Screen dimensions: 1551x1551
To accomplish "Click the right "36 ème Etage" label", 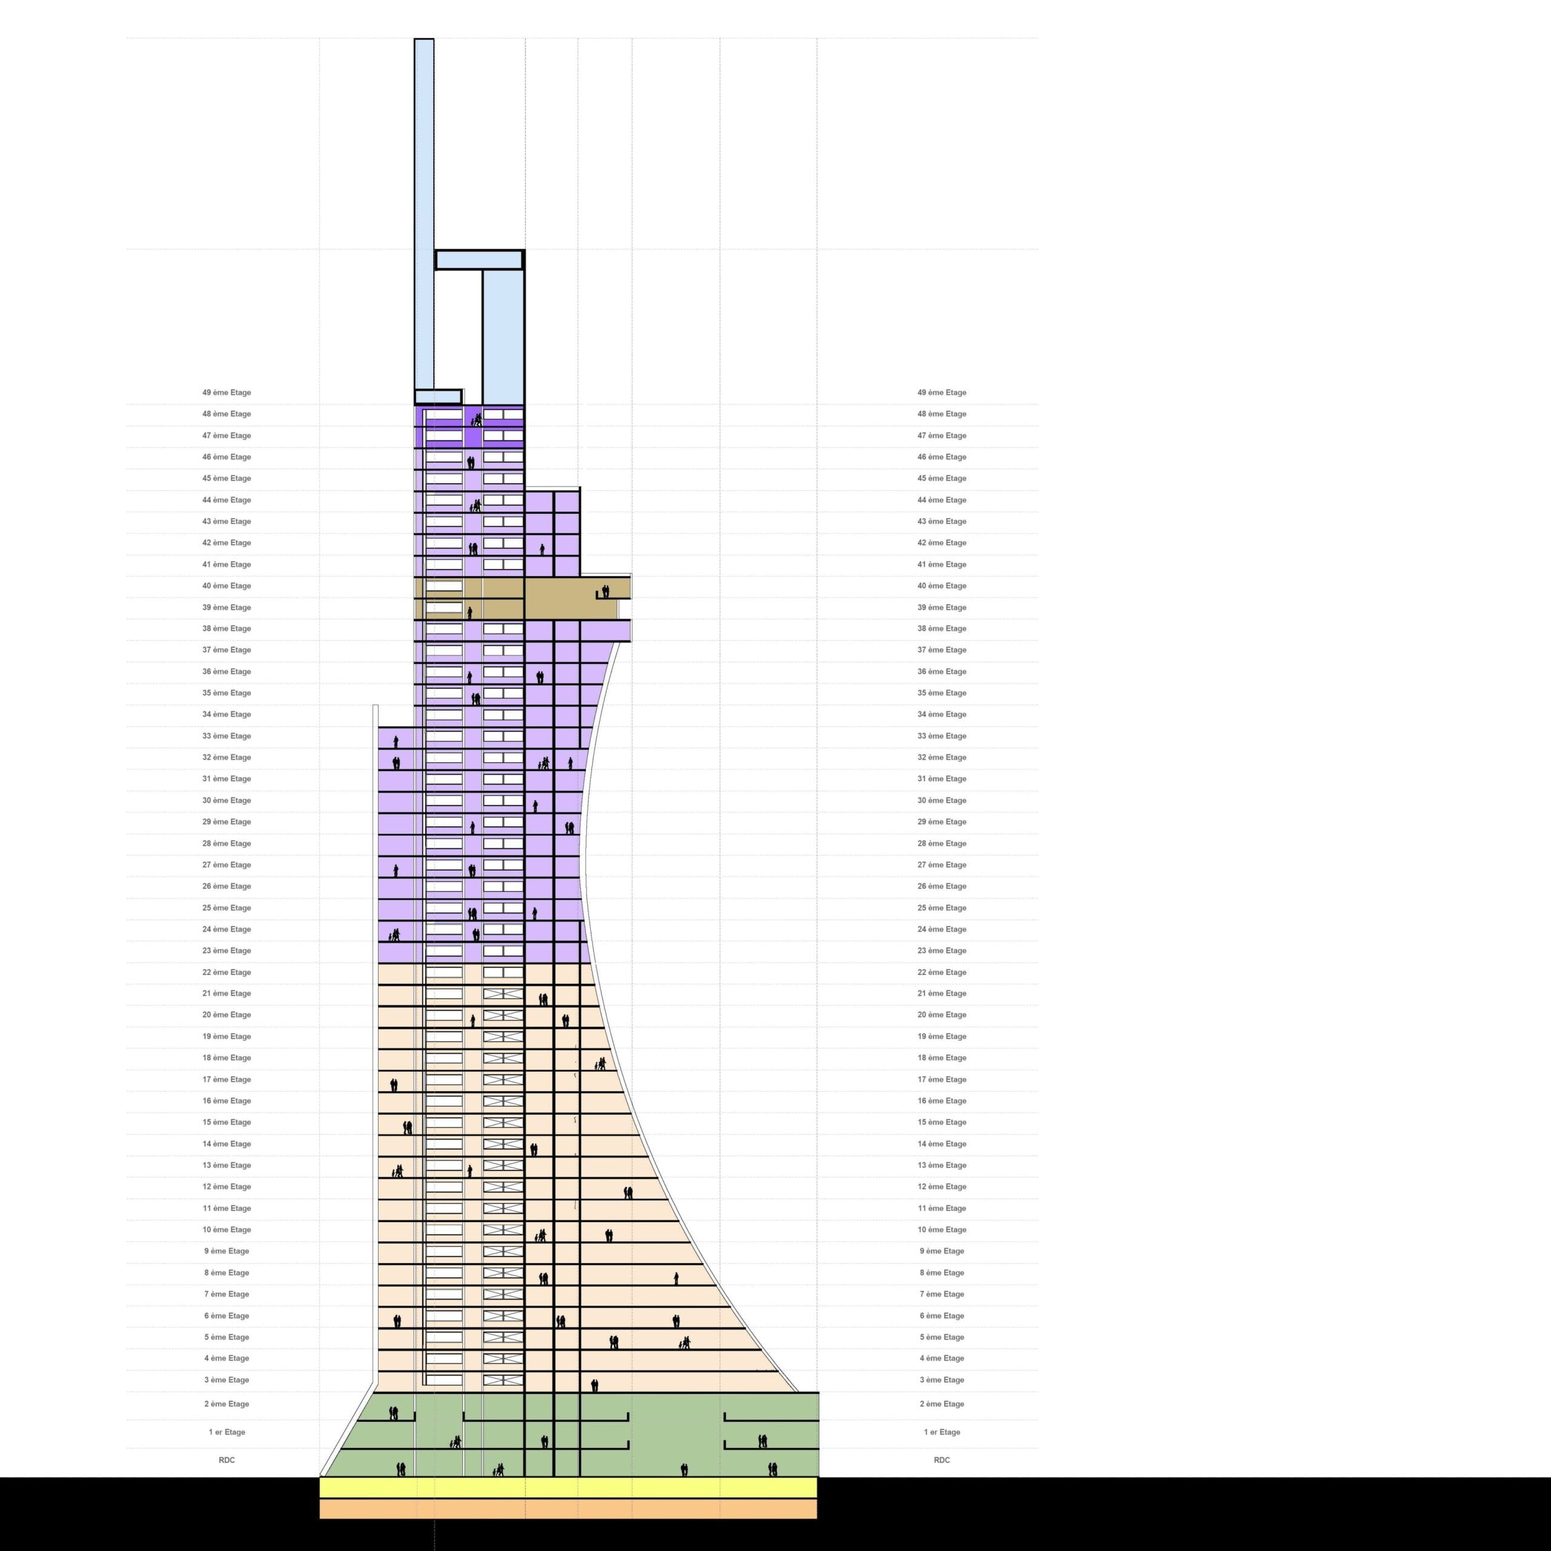I will coord(942,672).
